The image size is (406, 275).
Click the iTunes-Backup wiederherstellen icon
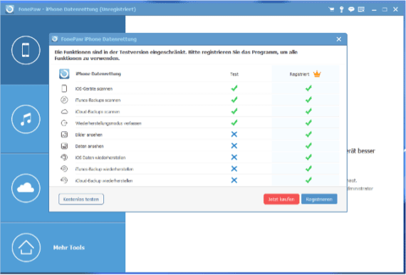click(x=64, y=169)
